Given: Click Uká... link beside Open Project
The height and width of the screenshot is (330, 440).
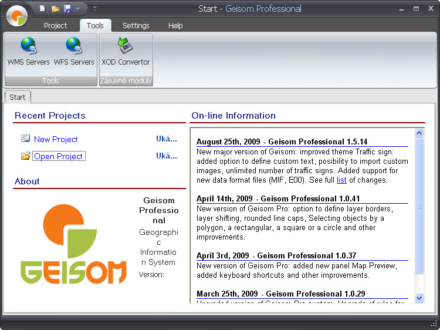Looking at the screenshot, I should click(x=167, y=156).
